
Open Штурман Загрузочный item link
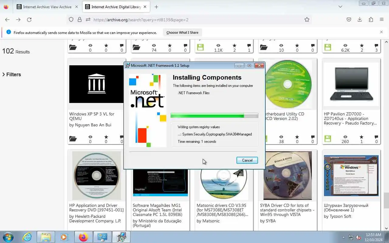[346, 208]
